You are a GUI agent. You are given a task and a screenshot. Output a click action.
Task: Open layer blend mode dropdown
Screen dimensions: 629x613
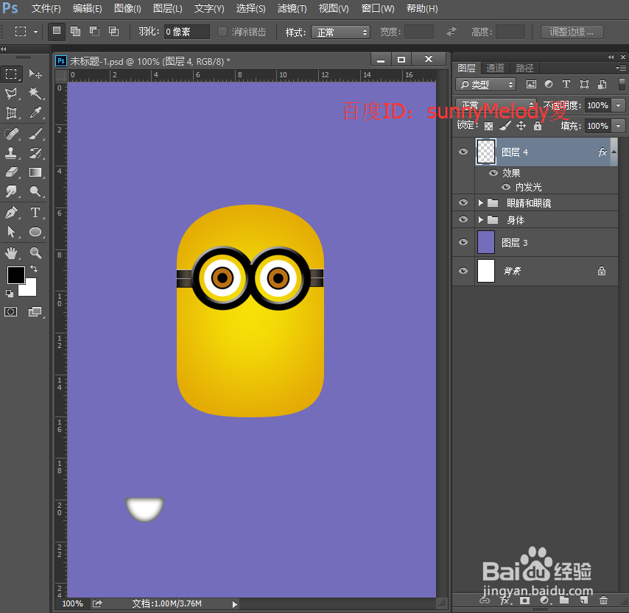click(496, 105)
